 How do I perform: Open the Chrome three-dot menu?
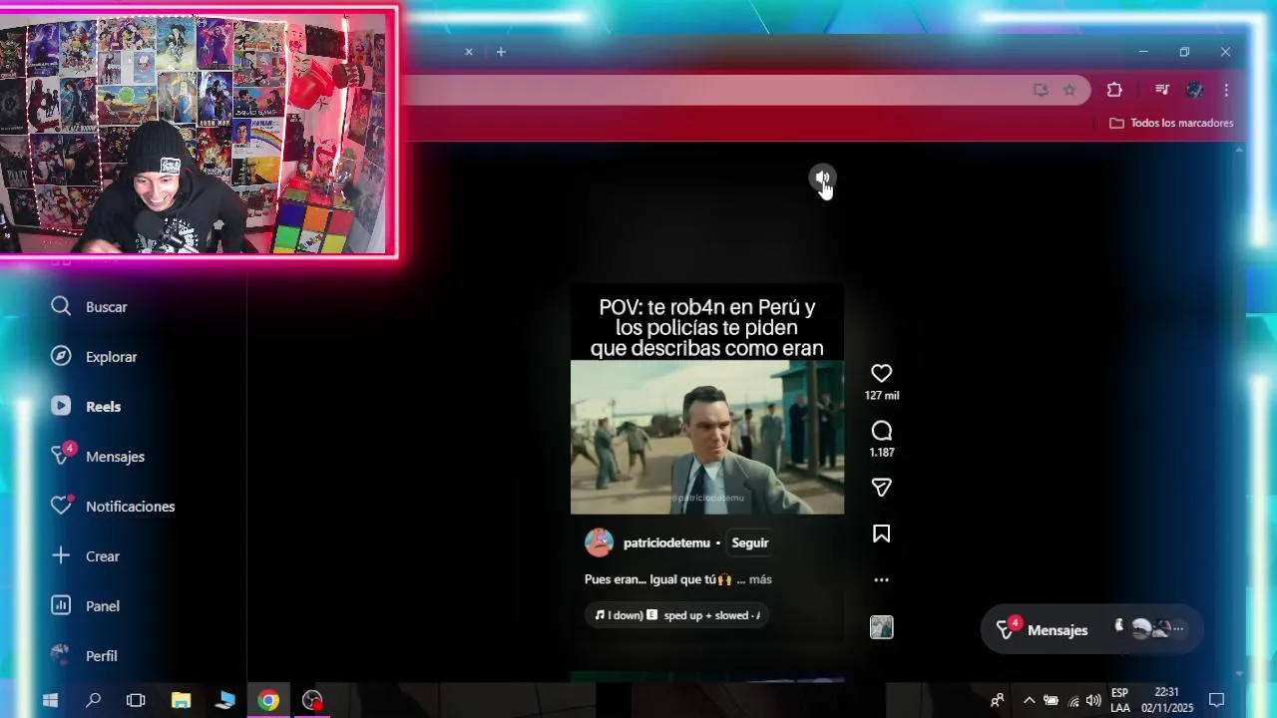pyautogui.click(x=1226, y=90)
